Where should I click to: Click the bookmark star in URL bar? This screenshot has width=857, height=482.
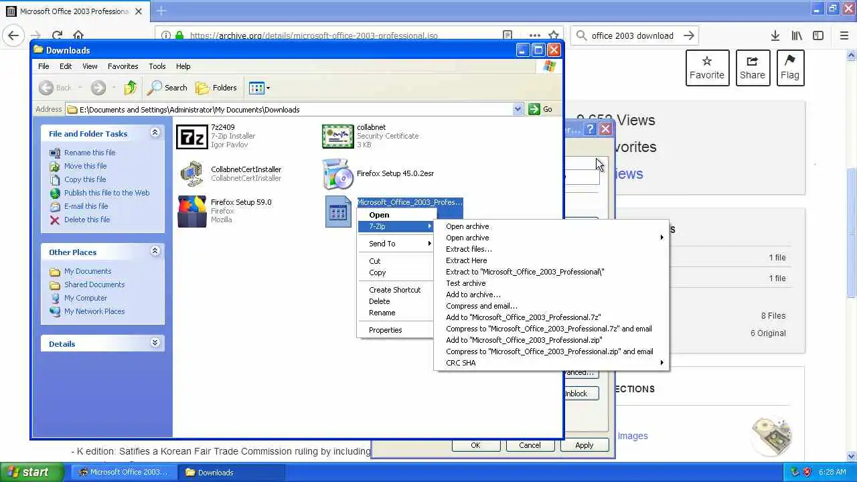554,35
